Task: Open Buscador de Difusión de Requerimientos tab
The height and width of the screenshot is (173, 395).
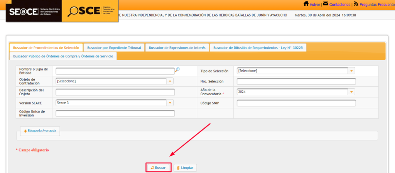Action: 258,47
